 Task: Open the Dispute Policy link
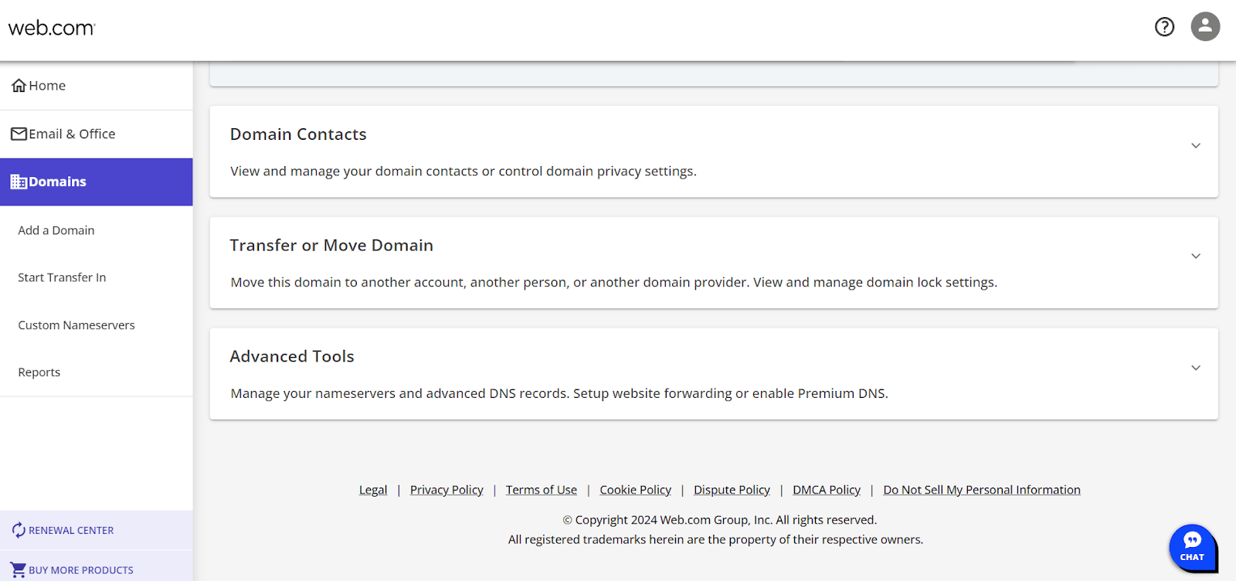[x=732, y=490]
